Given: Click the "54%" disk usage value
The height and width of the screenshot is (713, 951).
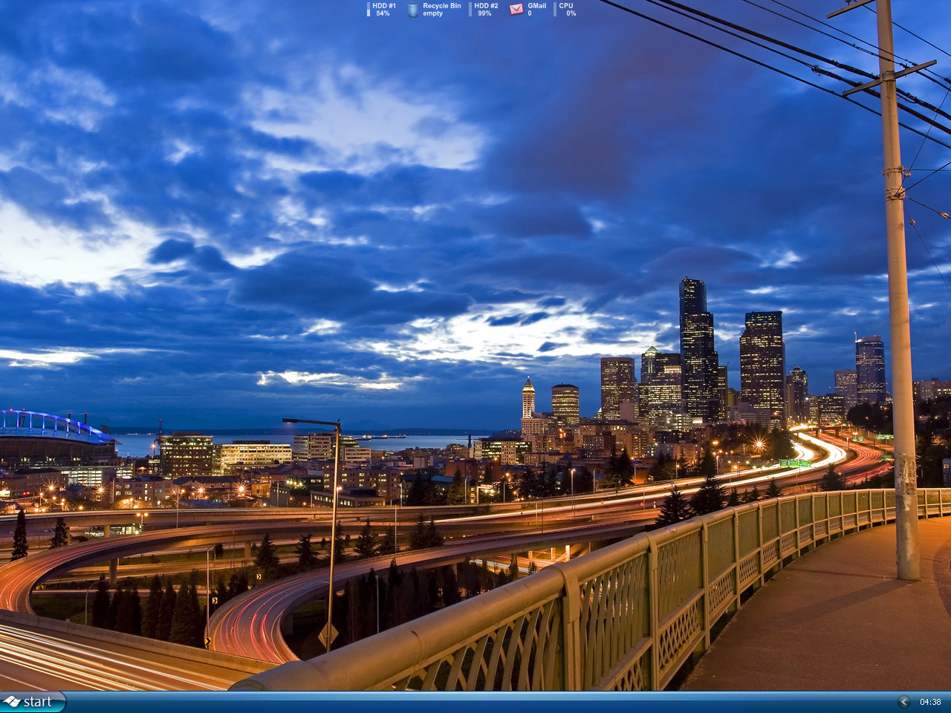Looking at the screenshot, I should click(383, 13).
